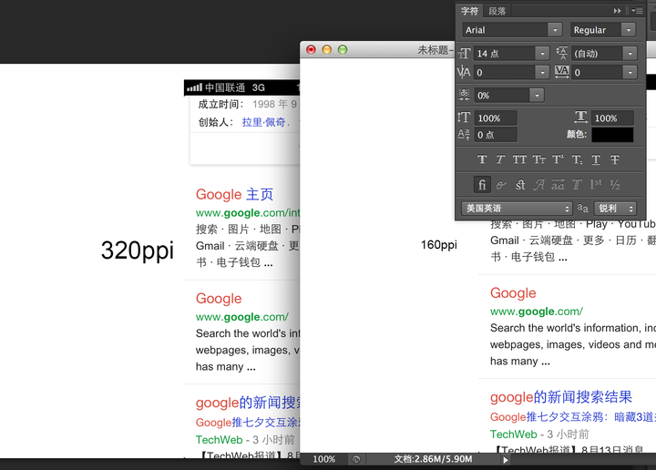Click the vertical scale icon
656x470 pixels.
(x=464, y=117)
